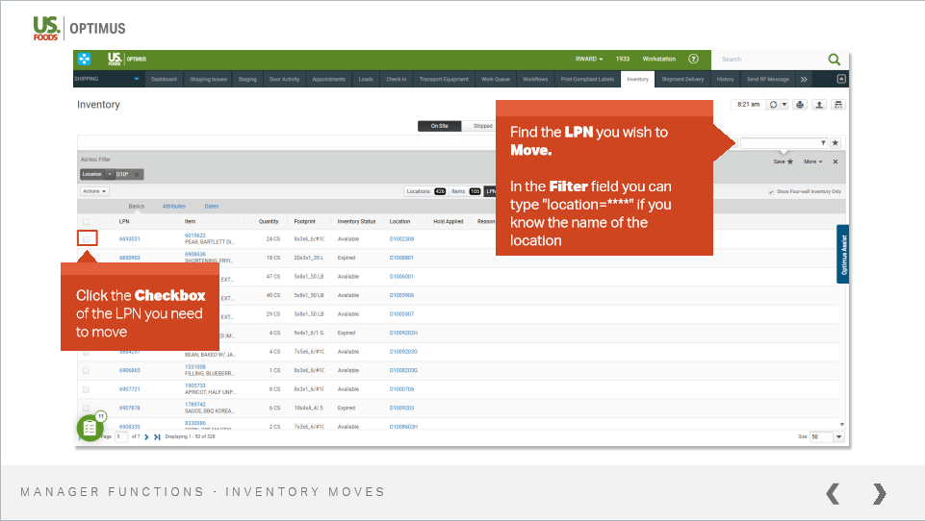Show more tabs with double chevron
This screenshot has width=925, height=521.
click(x=804, y=79)
